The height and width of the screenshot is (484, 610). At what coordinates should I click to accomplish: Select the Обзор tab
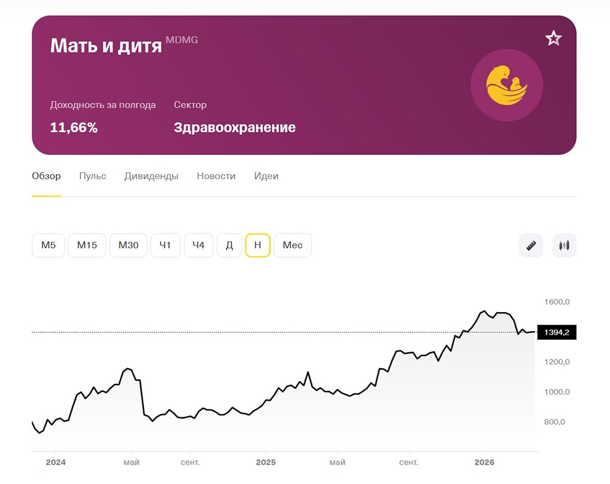point(46,176)
